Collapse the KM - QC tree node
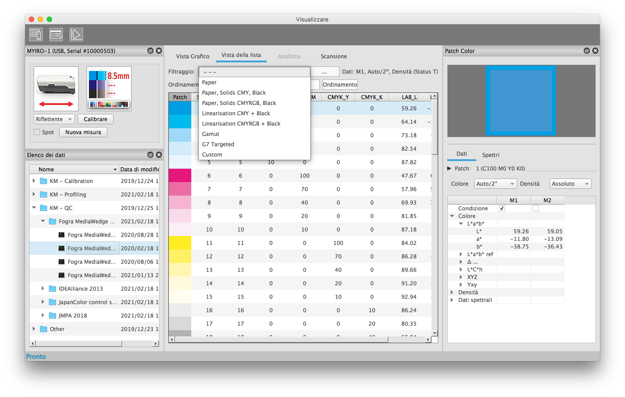Screen dimensions: 625x397 point(34,208)
